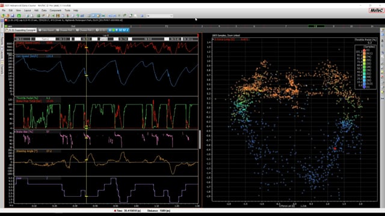
Task: Click the MoTeC logo
Action: [x=376, y=10]
